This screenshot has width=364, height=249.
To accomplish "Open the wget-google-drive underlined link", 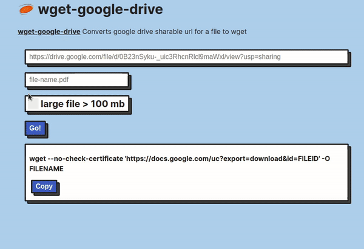I will click(49, 32).
